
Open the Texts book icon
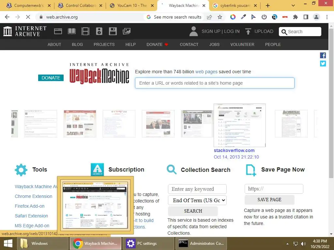point(71,31)
